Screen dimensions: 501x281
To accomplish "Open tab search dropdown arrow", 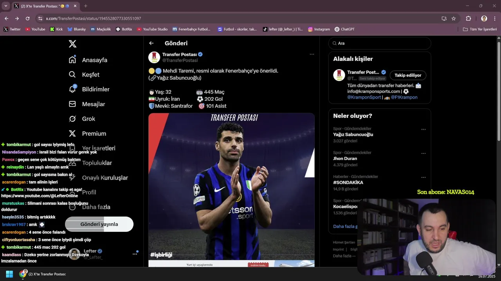I will click(x=5, y=6).
